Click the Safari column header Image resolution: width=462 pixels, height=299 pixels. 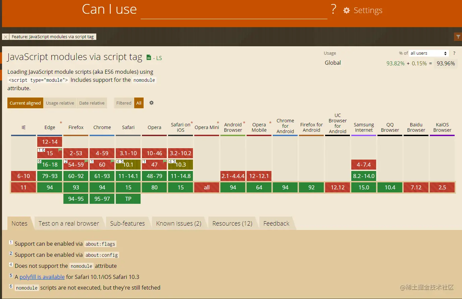point(128,127)
